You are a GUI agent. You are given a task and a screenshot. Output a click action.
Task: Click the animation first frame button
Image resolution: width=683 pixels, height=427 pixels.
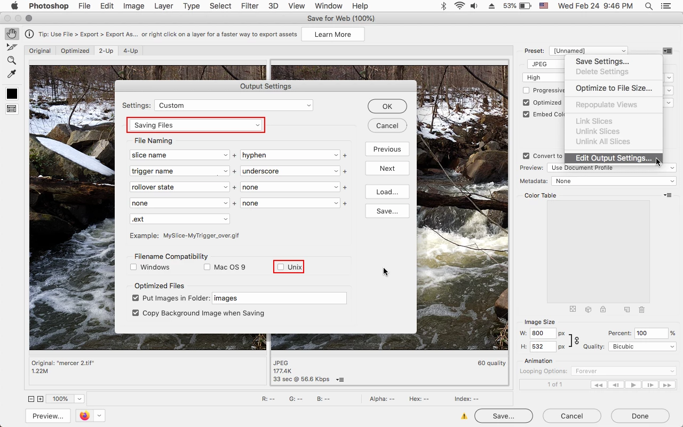point(599,385)
